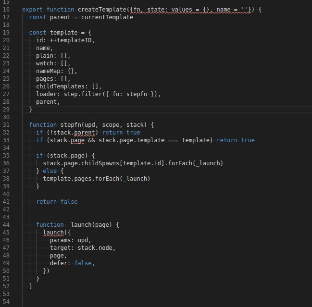Click line number 54 in the gutter

pos(6,302)
